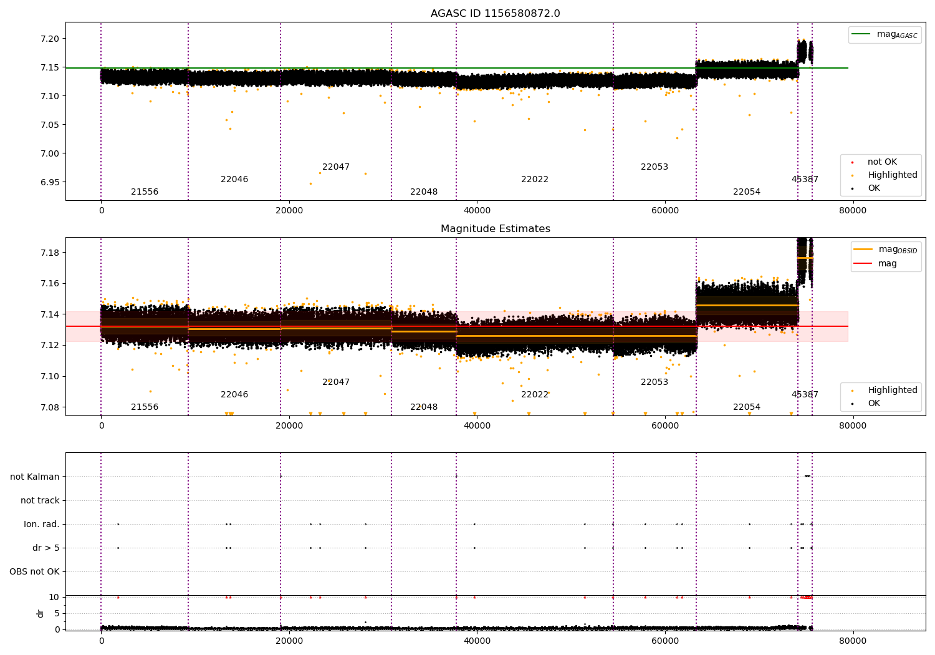Viewport: 935px width, 655px height.
Task: Click the 'dr > 5' axis label
Action: point(46,548)
